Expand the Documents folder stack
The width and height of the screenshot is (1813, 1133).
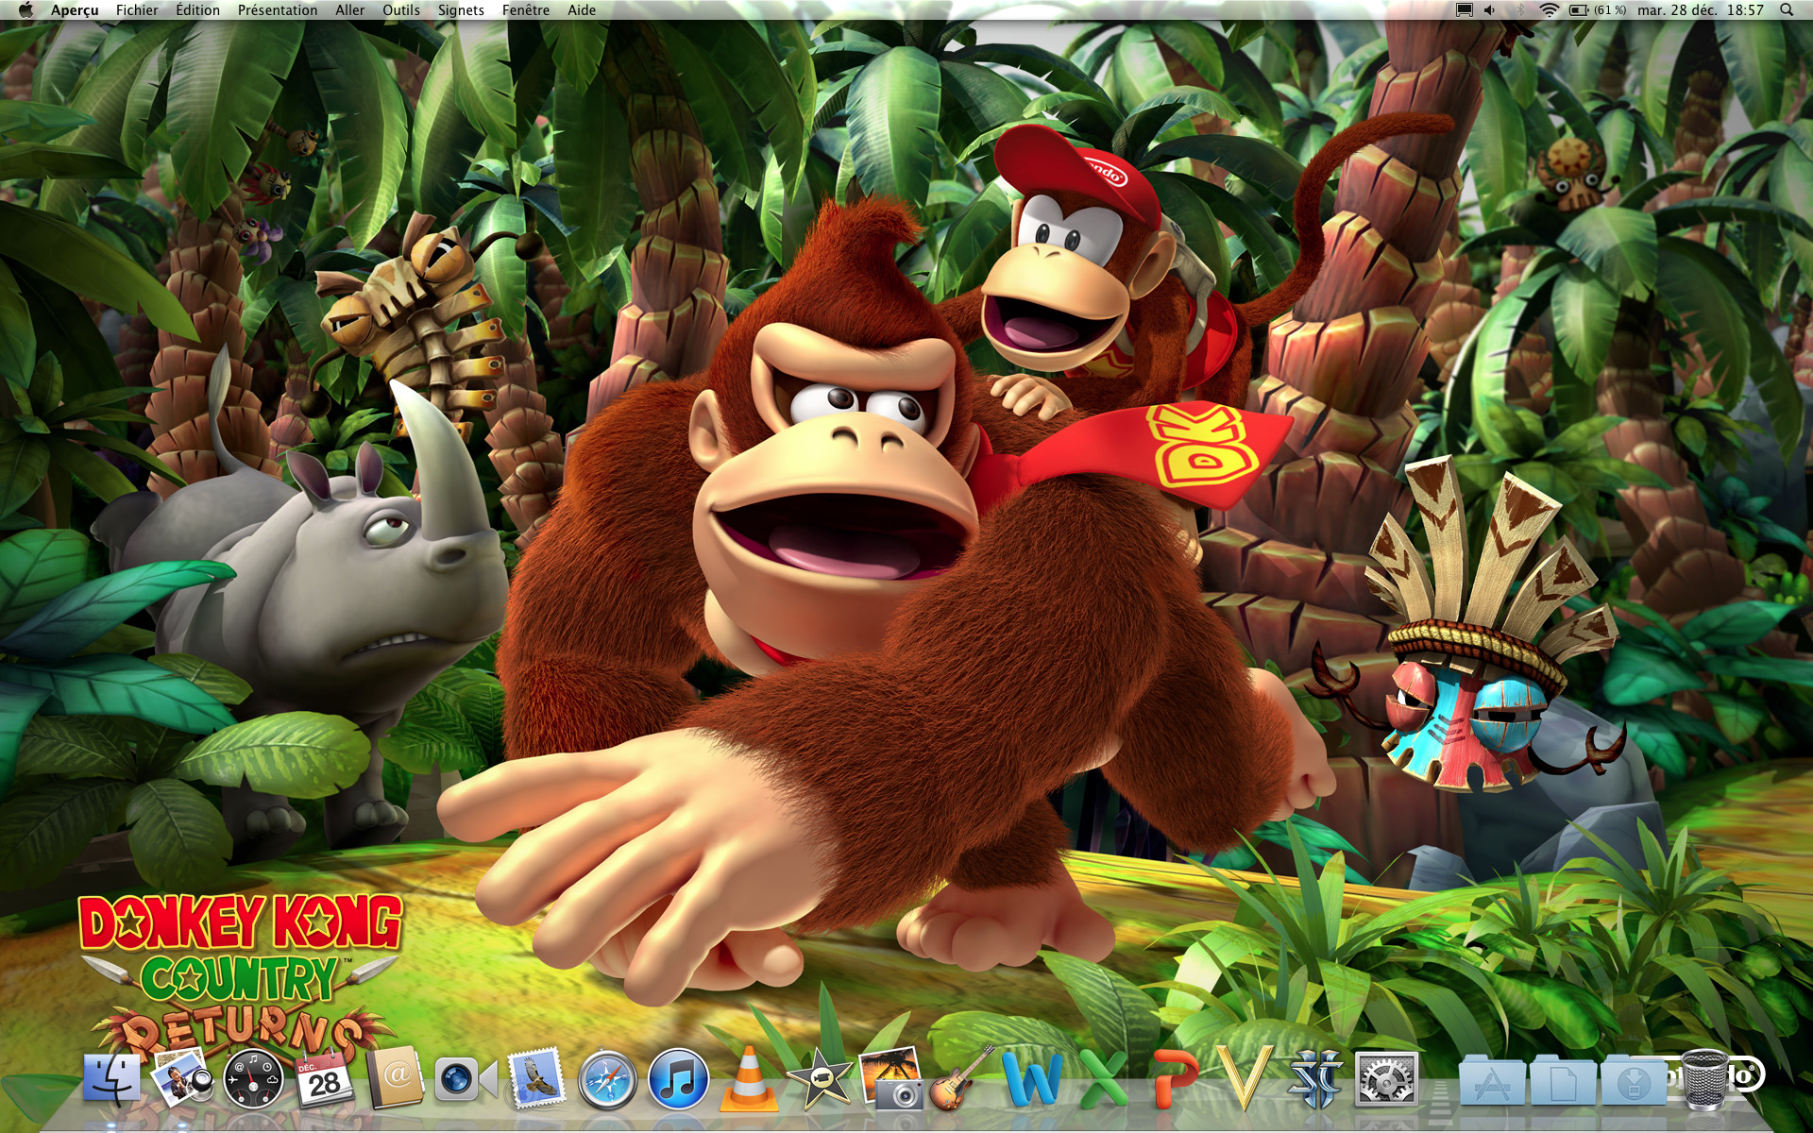coord(1563,1081)
